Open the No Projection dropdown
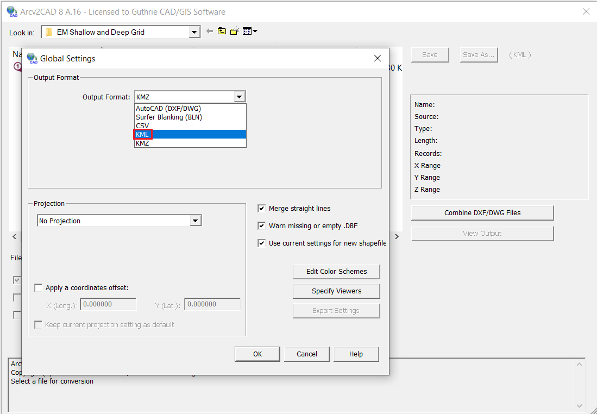The image size is (597, 414). tap(196, 221)
